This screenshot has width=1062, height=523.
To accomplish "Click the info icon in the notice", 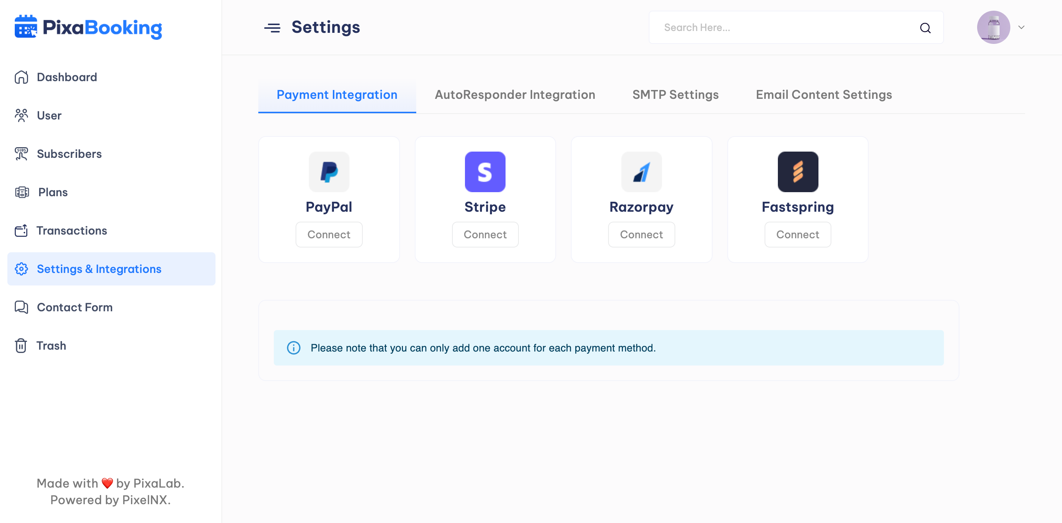I will click(293, 348).
